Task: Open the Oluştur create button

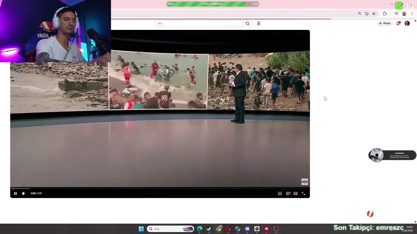Action: tap(385, 23)
